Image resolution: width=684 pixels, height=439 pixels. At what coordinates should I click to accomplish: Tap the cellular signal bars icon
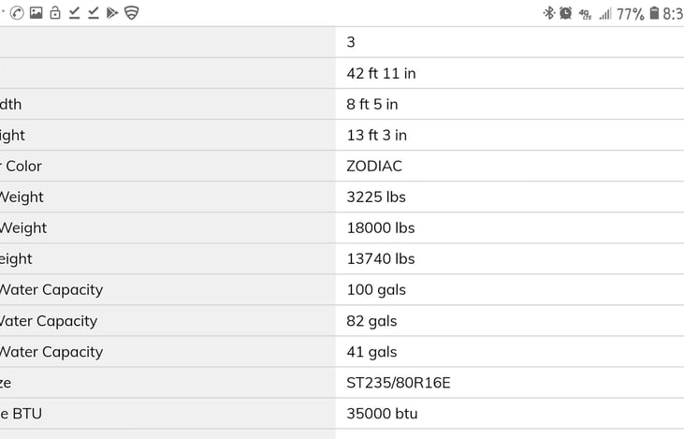coord(605,13)
